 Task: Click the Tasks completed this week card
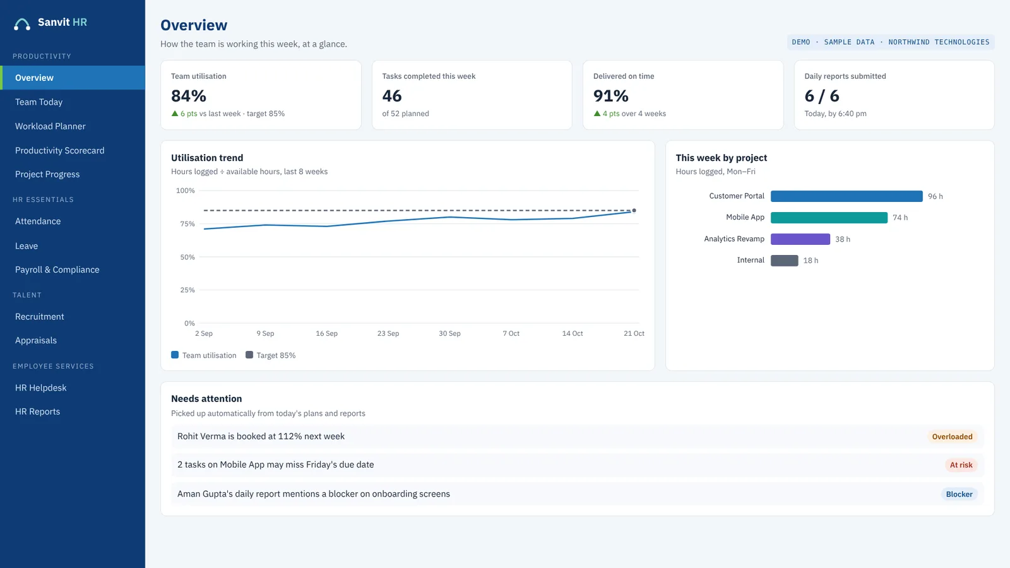click(x=472, y=95)
